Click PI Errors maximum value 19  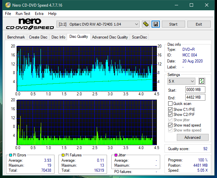click(x=49, y=165)
